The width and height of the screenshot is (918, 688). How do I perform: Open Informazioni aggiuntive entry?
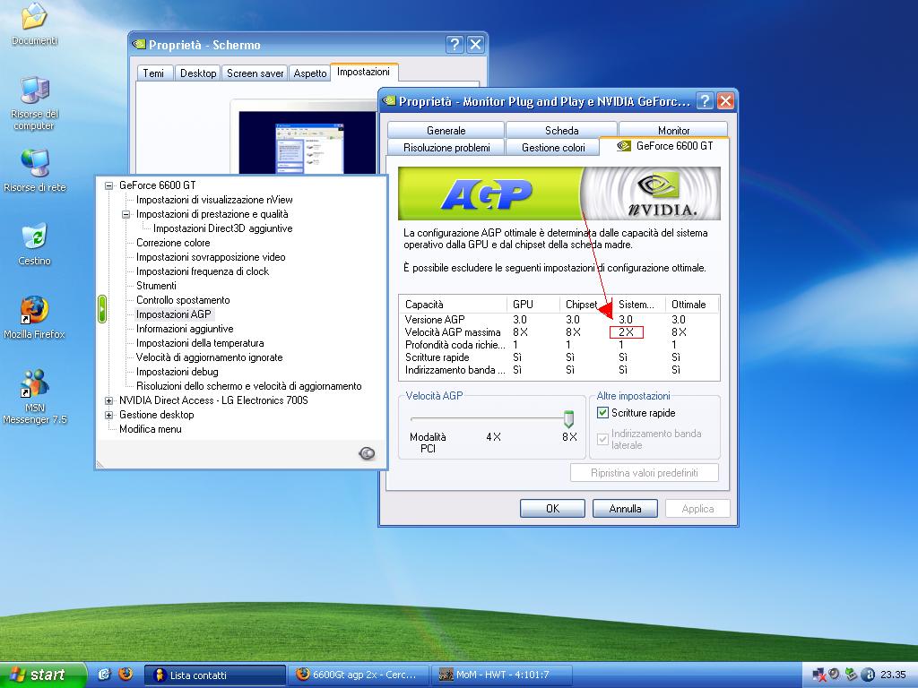[x=185, y=329]
